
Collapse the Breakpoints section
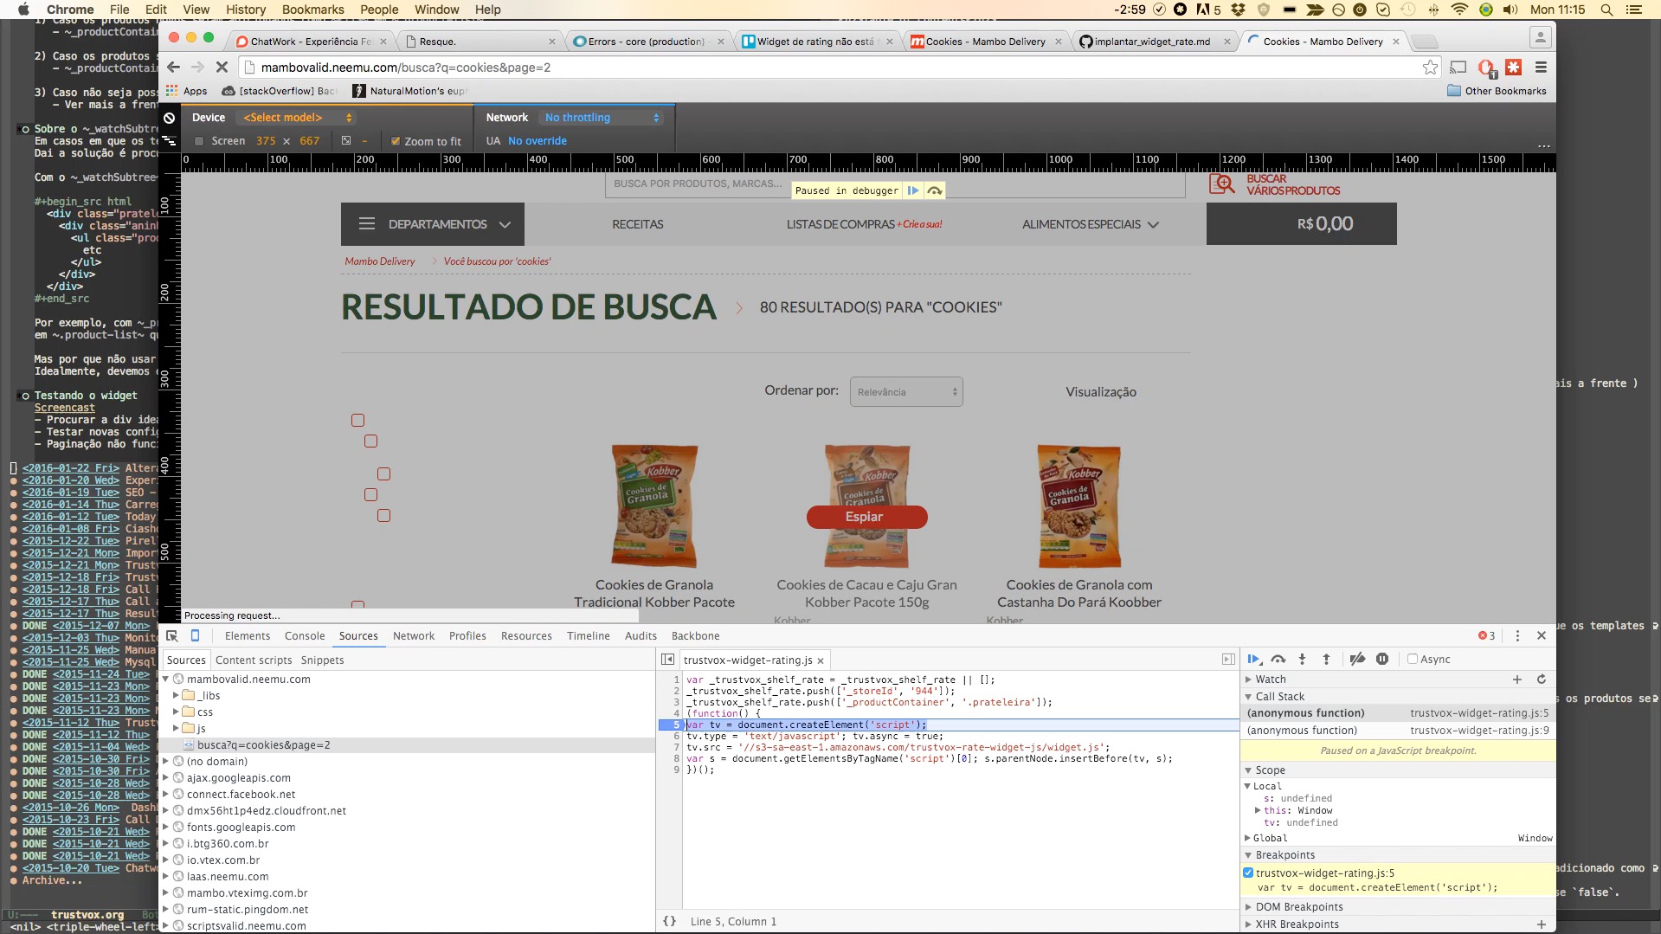tap(1249, 855)
